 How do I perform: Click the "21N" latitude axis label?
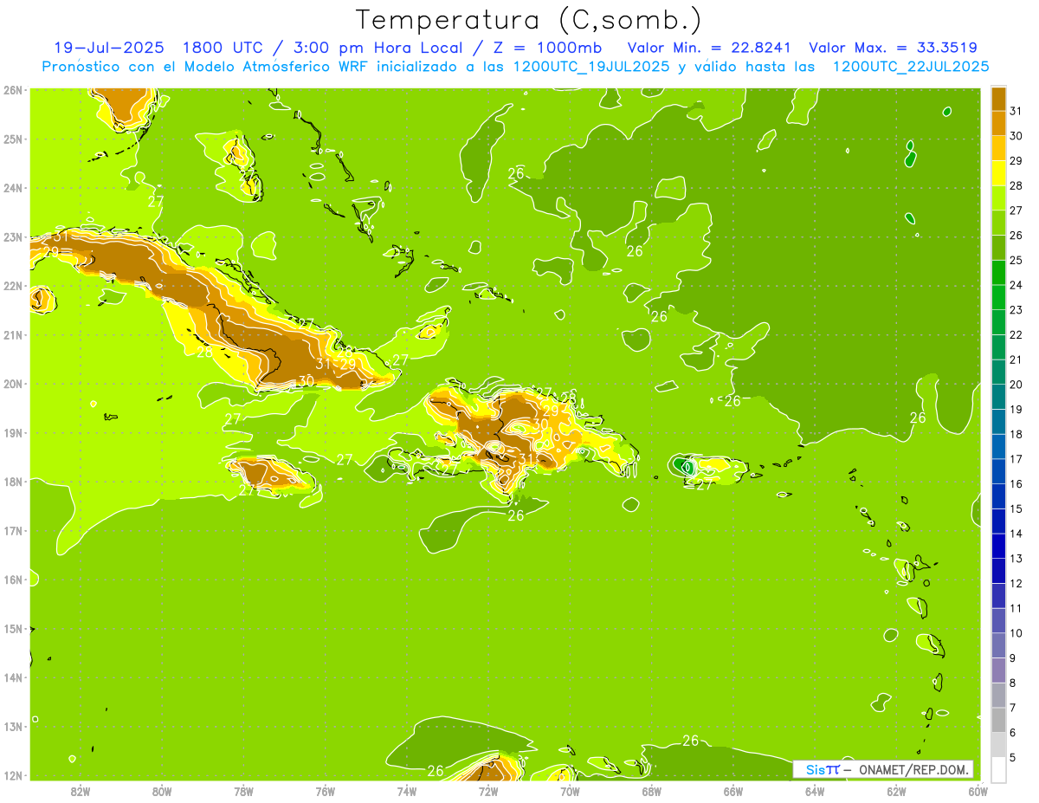13,334
